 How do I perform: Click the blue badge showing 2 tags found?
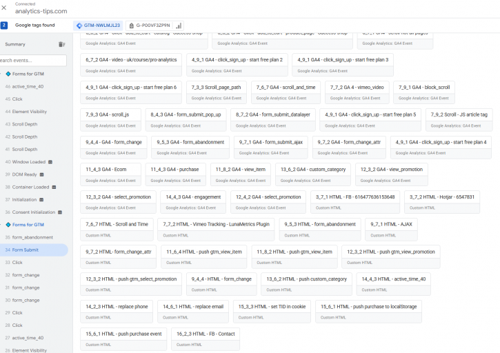click(x=4, y=26)
